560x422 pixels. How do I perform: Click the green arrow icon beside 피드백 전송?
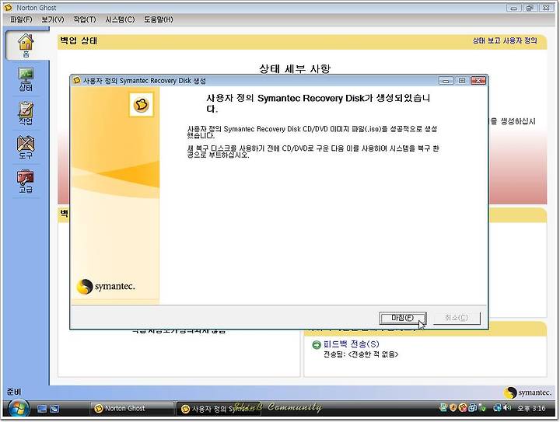point(317,344)
